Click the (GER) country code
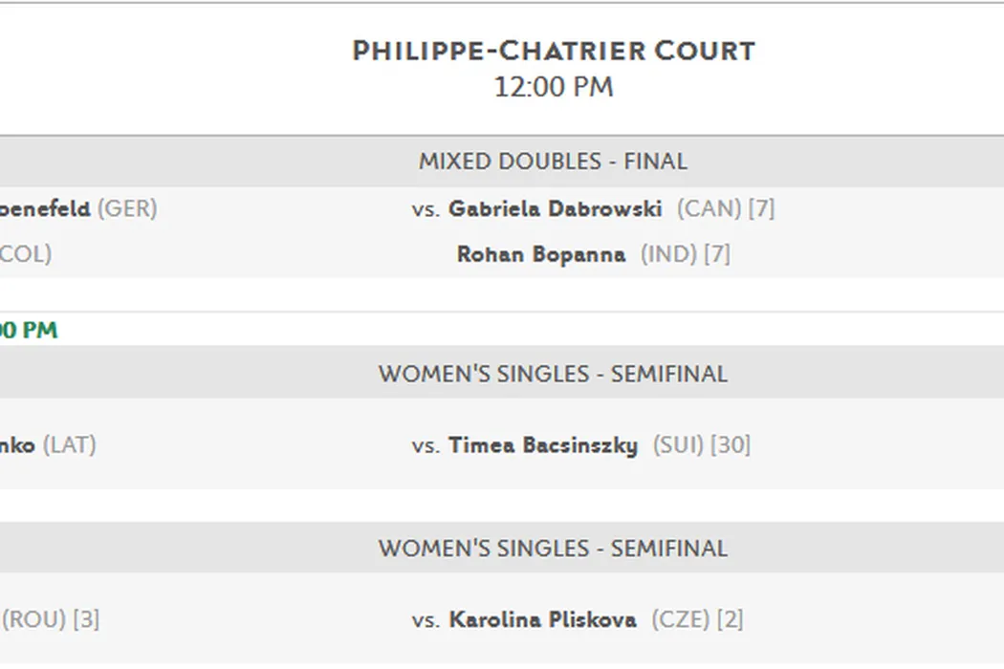 click(x=127, y=208)
